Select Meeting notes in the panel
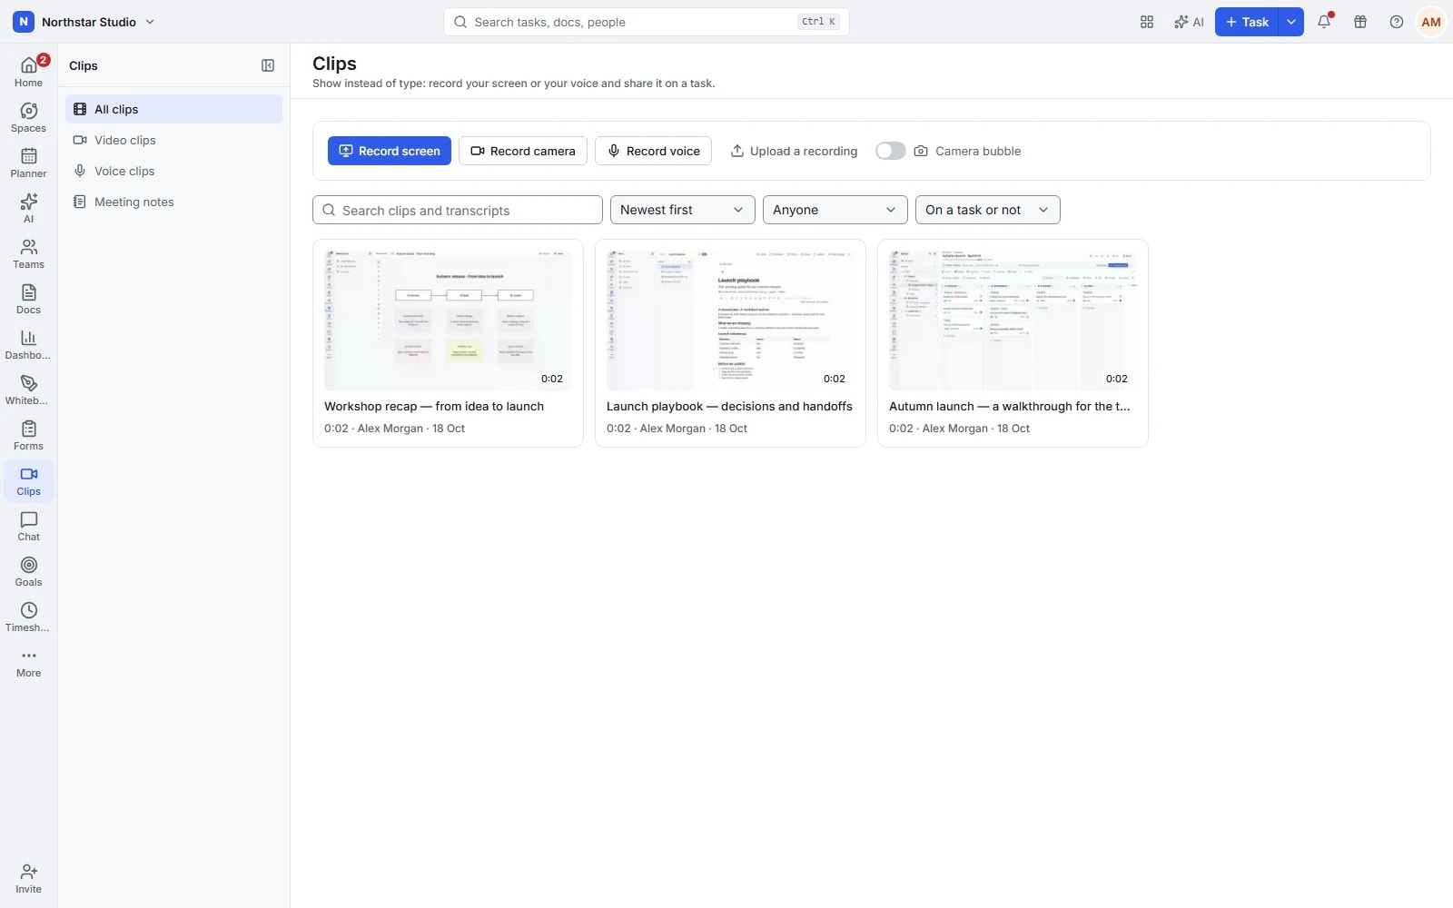The image size is (1453, 908). pos(174,202)
